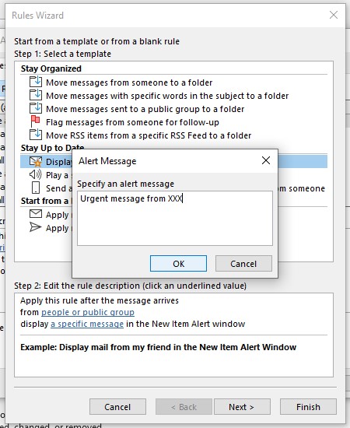The width and height of the screenshot is (350, 428).
Task: Click the envelope star icon of the Display template
Action: 36,162
